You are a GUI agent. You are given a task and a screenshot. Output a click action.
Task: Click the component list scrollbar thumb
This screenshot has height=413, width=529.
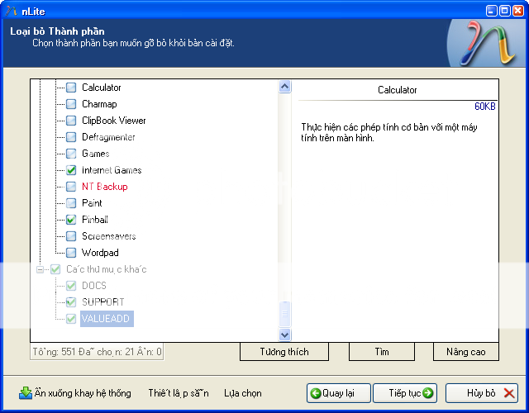pyautogui.click(x=284, y=314)
